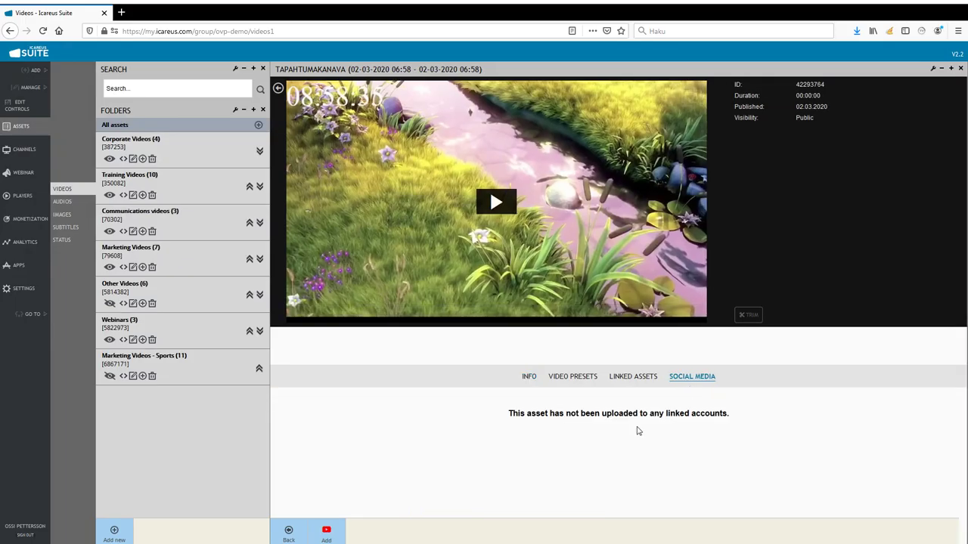The width and height of the screenshot is (968, 544).
Task: Show the hidden Marketing Videos - Sports folder
Action: (x=110, y=376)
